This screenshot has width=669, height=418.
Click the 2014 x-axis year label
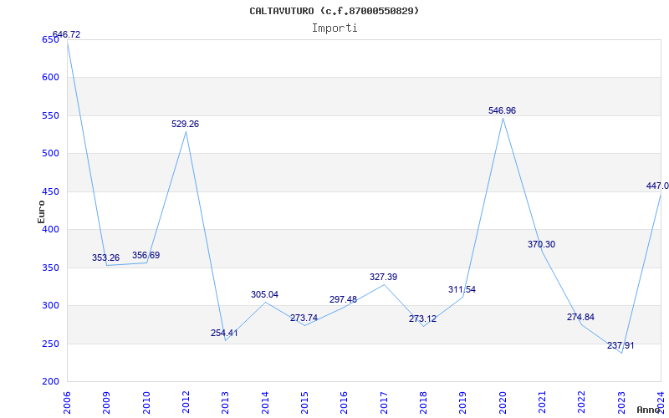pyautogui.click(x=265, y=403)
